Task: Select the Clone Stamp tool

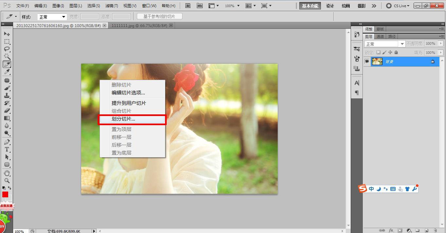Action: point(7,96)
